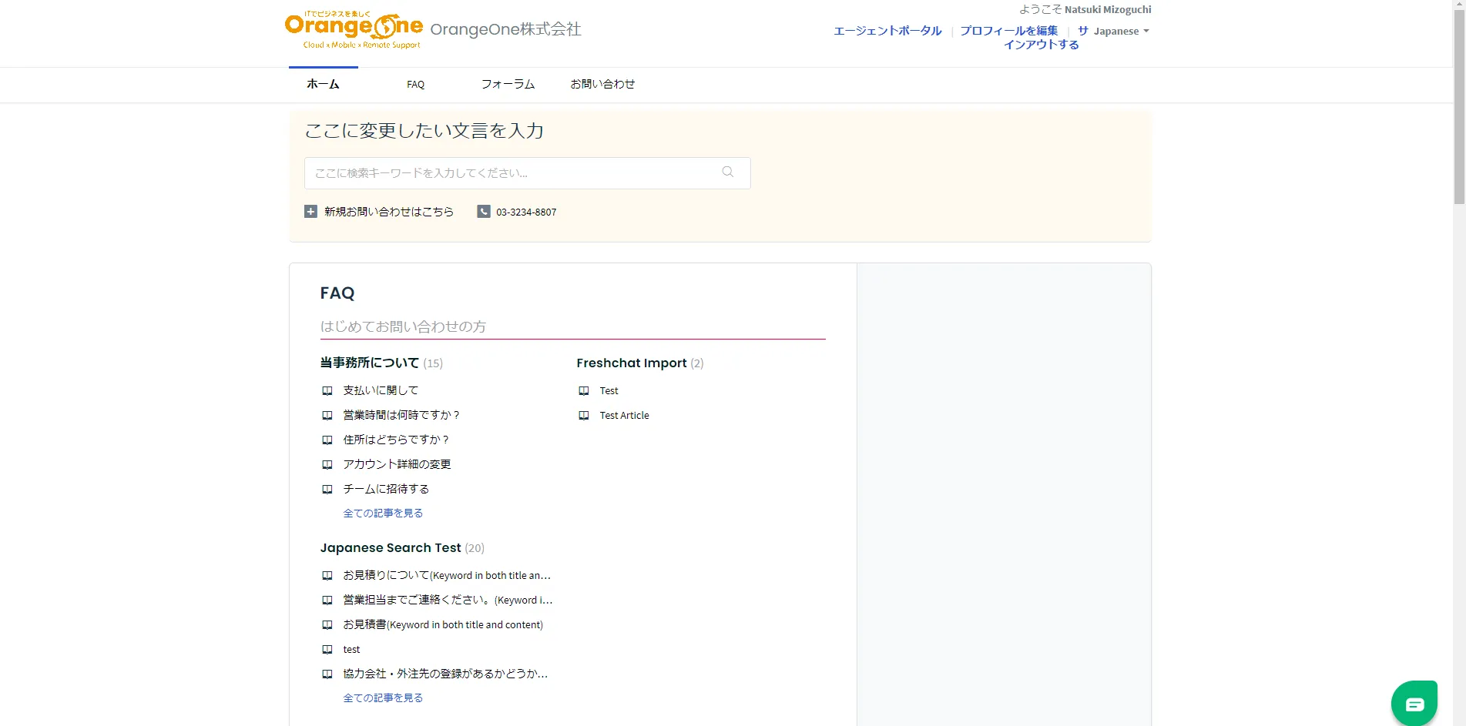Viewport: 1466px width, 726px height.
Task: Click the book icon beside Test Article
Action: click(584, 416)
